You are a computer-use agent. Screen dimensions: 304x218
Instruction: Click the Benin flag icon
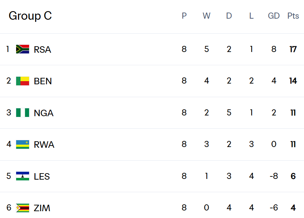click(23, 81)
